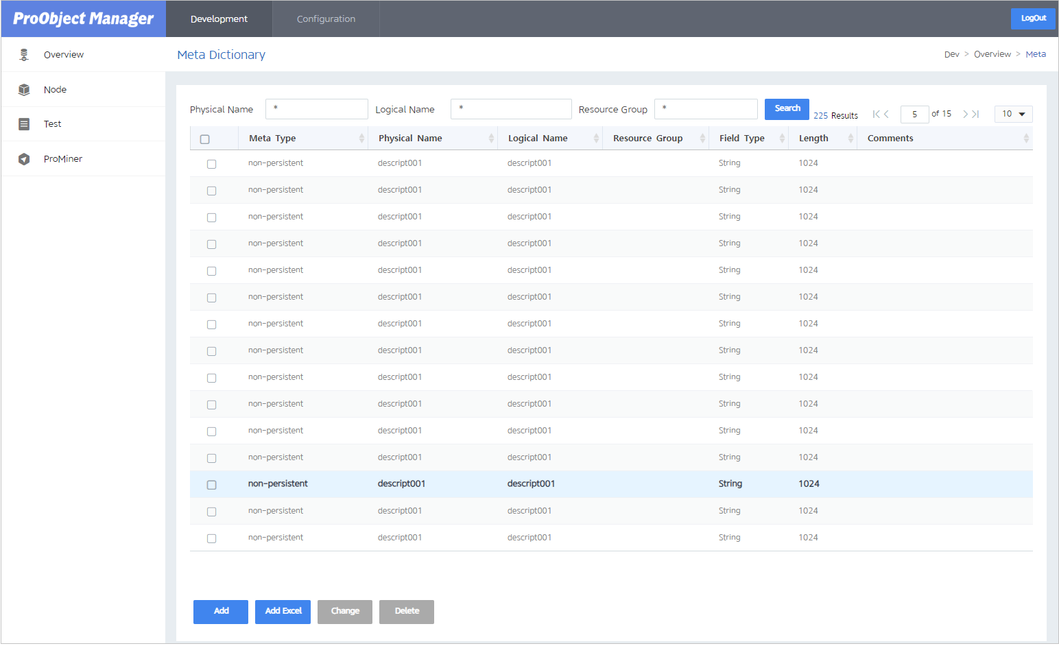The width and height of the screenshot is (1059, 646).
Task: Open Node in the sidebar
Action: pos(83,90)
